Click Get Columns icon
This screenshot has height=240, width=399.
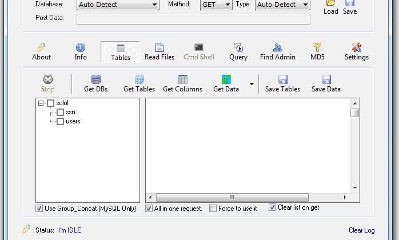pyautogui.click(x=183, y=79)
